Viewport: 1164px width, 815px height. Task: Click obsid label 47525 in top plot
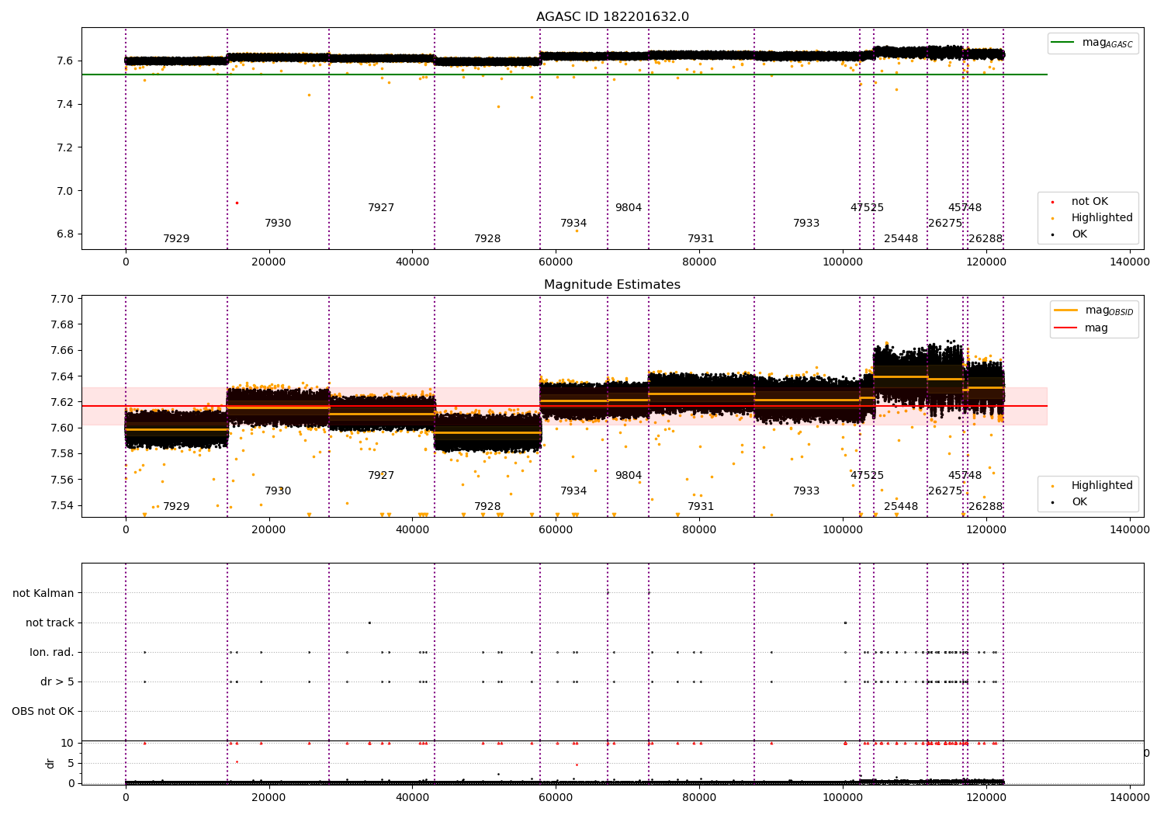pyautogui.click(x=867, y=208)
